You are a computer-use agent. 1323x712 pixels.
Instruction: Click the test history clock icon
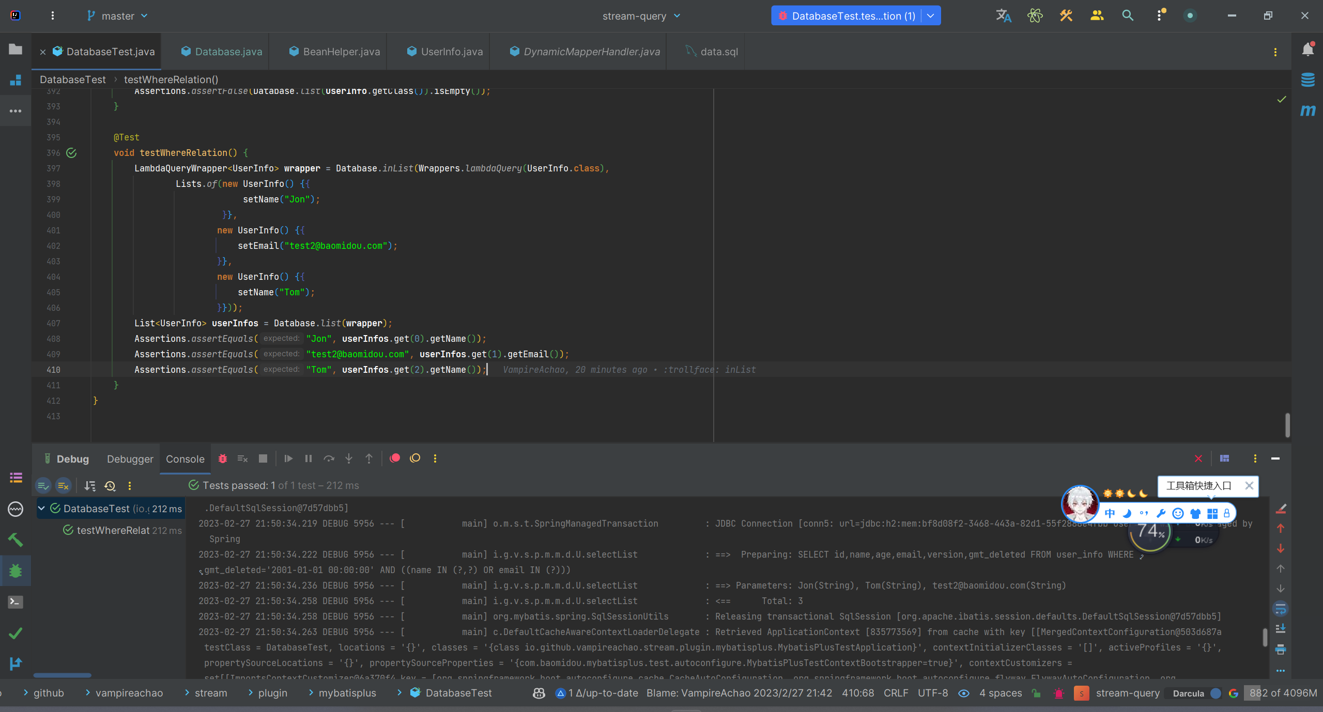click(110, 486)
